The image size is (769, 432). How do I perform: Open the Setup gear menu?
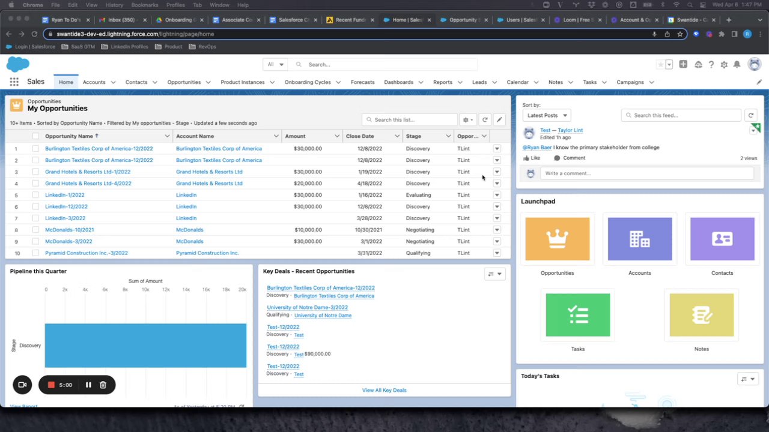[x=724, y=65]
